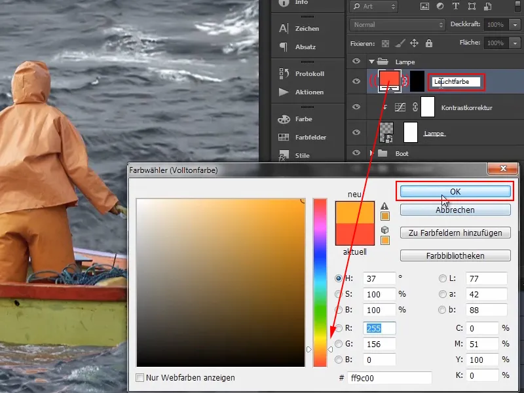
Task: Hide the Lampe group via eye icon
Action: (x=356, y=61)
